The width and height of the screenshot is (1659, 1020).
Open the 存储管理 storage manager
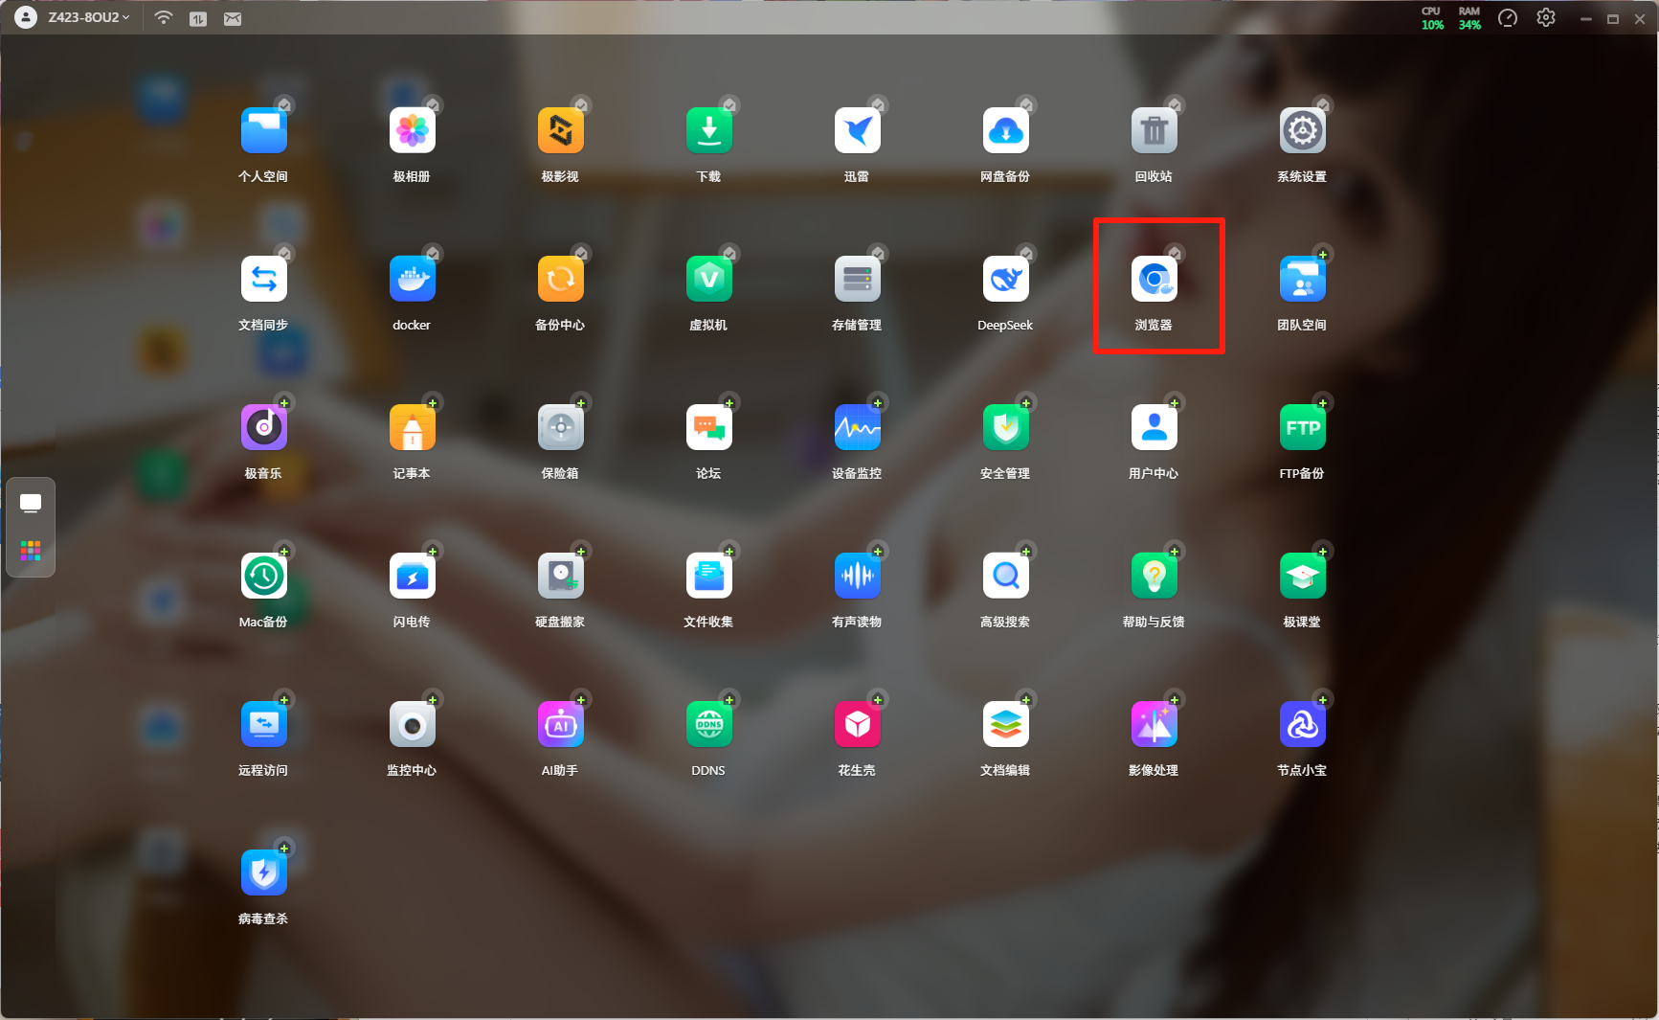click(858, 279)
